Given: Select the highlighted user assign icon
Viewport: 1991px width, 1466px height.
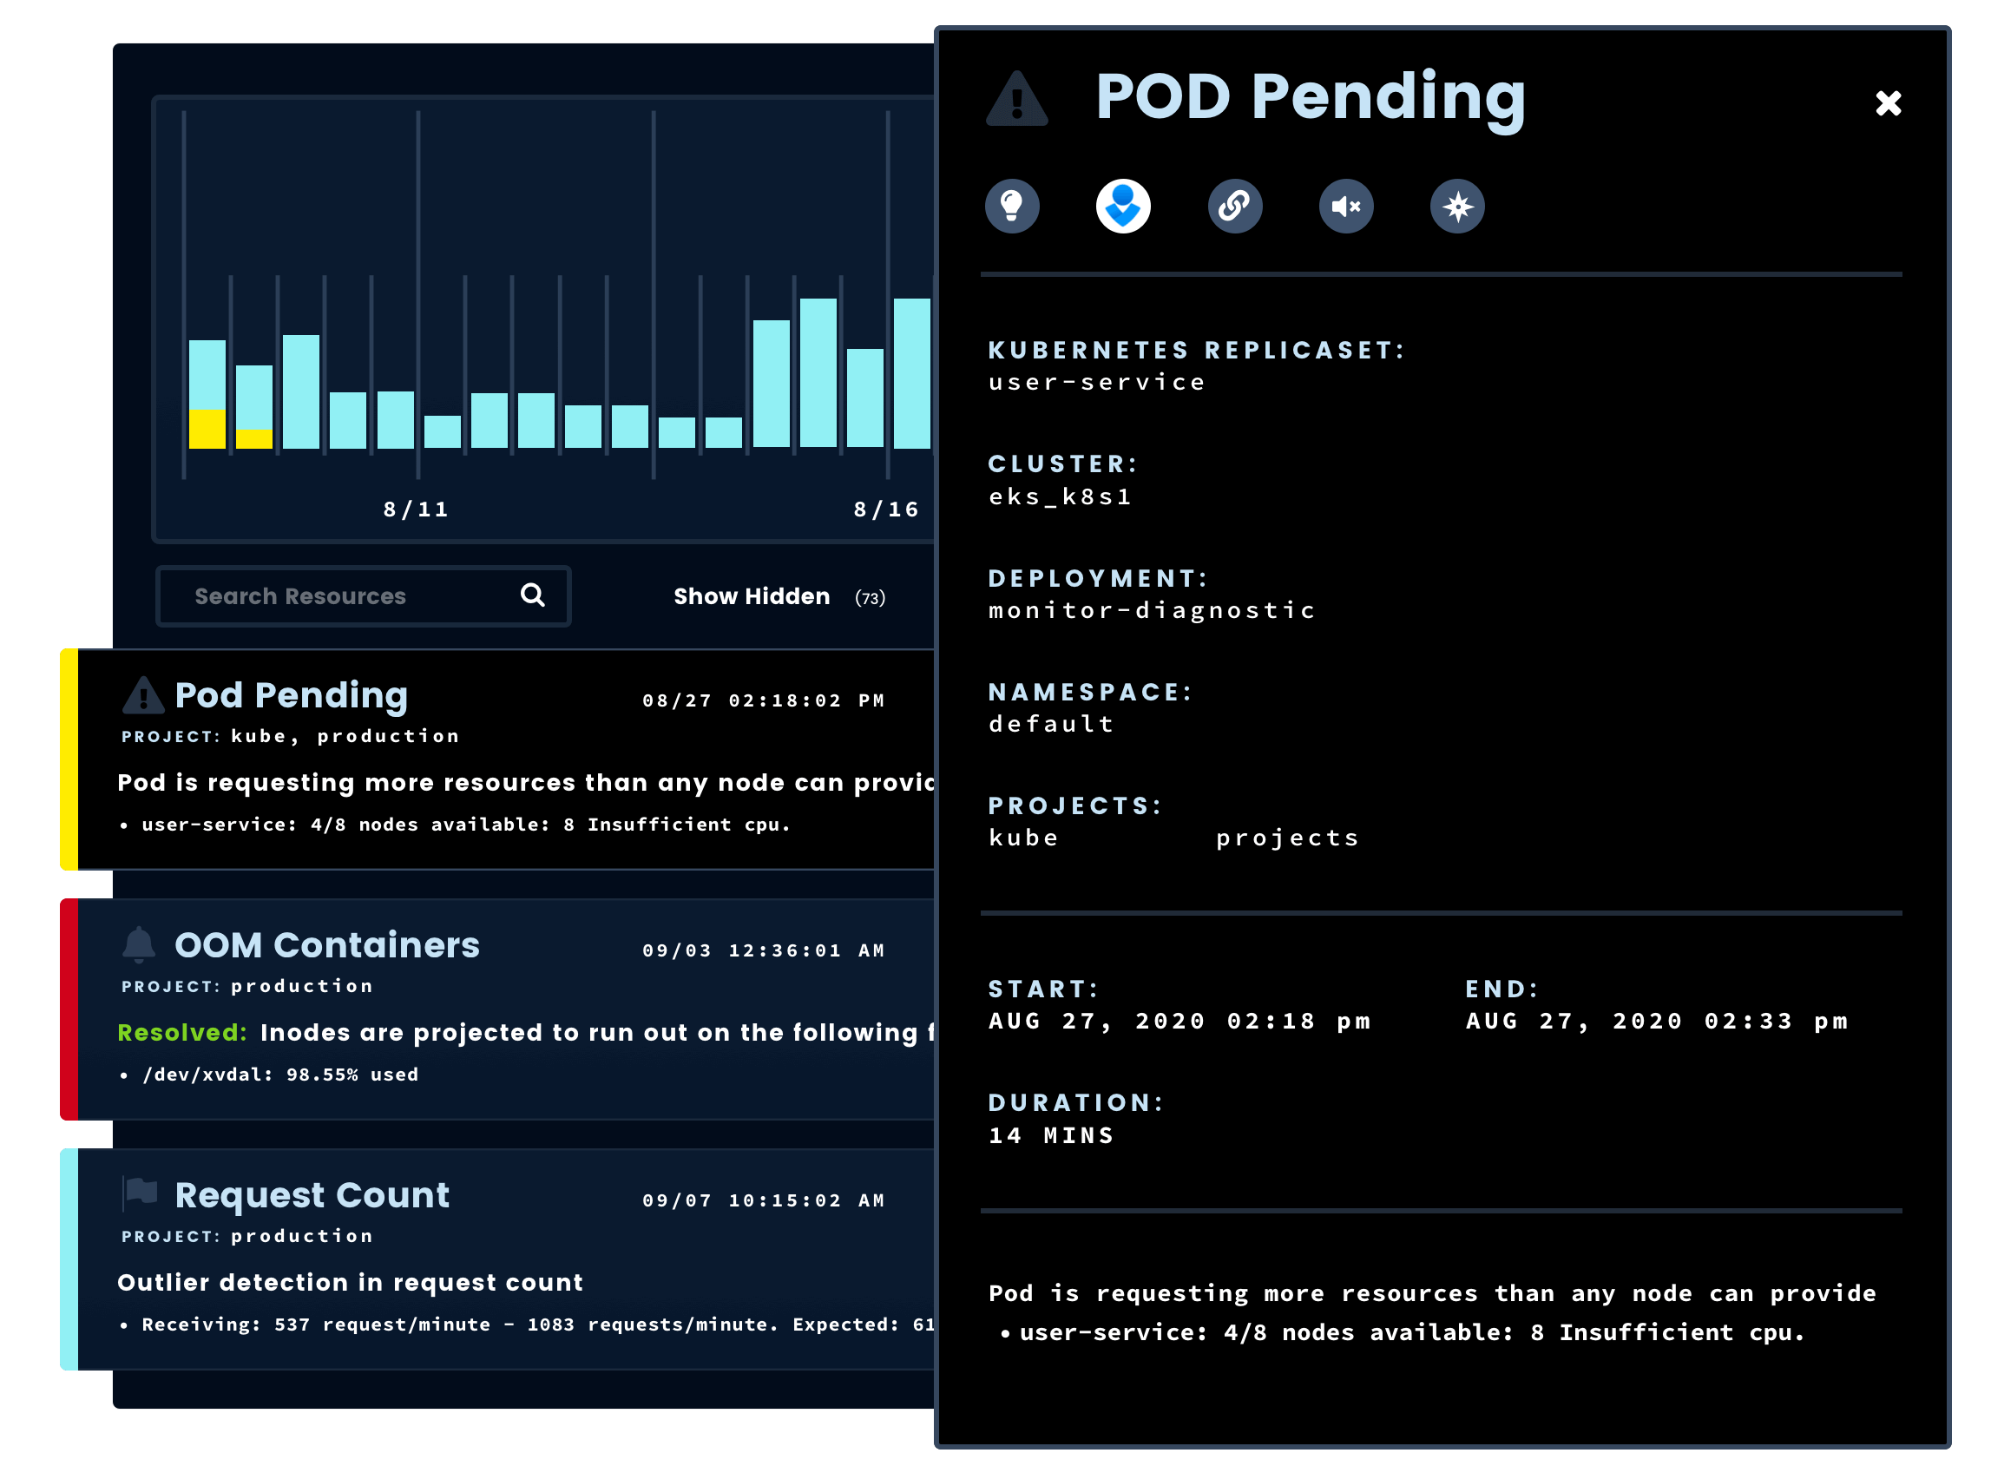Looking at the screenshot, I should point(1123,206).
